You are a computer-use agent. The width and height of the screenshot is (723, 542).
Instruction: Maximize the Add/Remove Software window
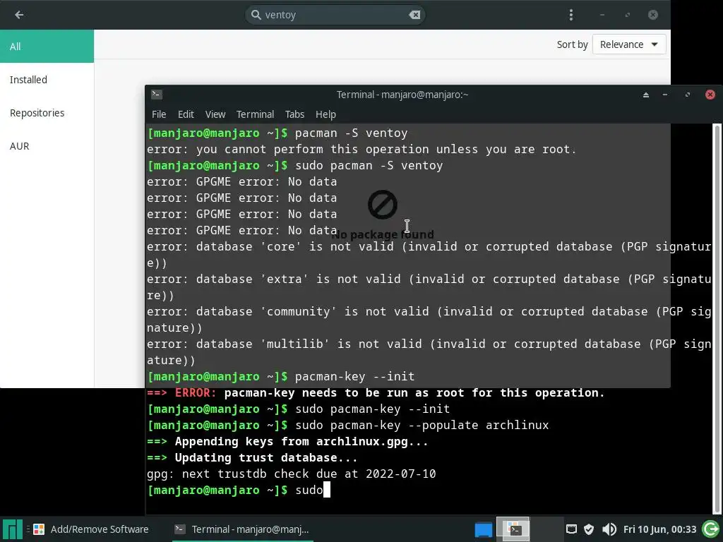pos(627,15)
